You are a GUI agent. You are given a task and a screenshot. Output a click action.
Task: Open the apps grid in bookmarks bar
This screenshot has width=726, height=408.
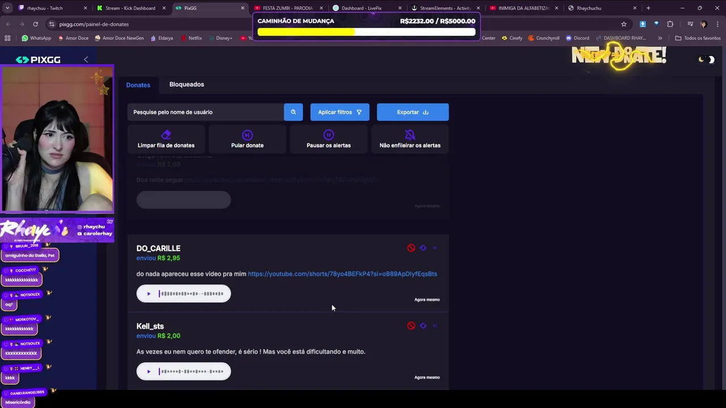7,38
